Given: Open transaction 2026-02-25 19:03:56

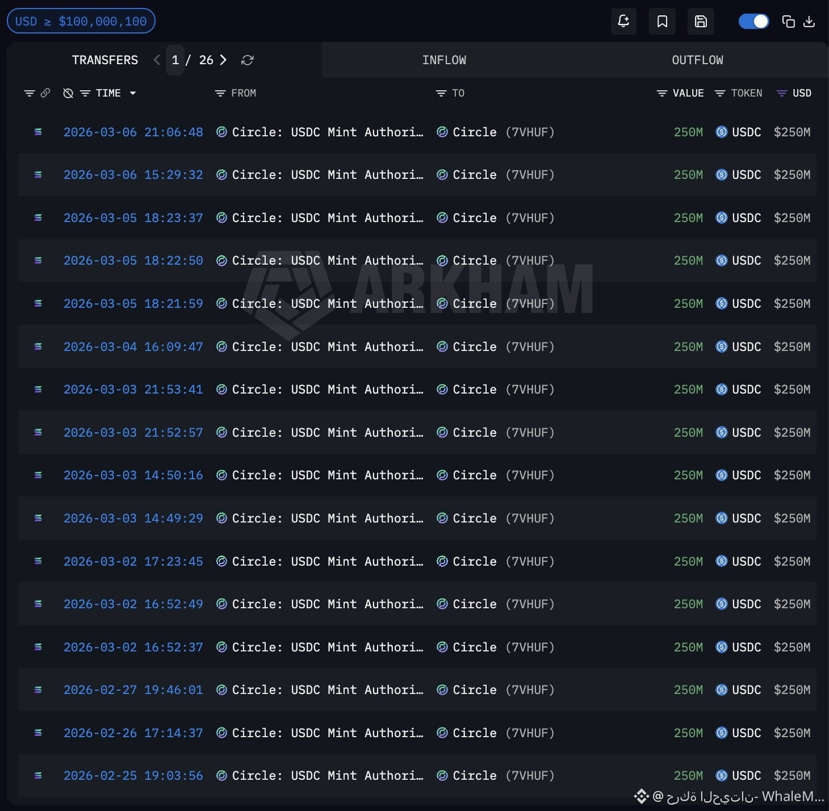Looking at the screenshot, I should [133, 775].
